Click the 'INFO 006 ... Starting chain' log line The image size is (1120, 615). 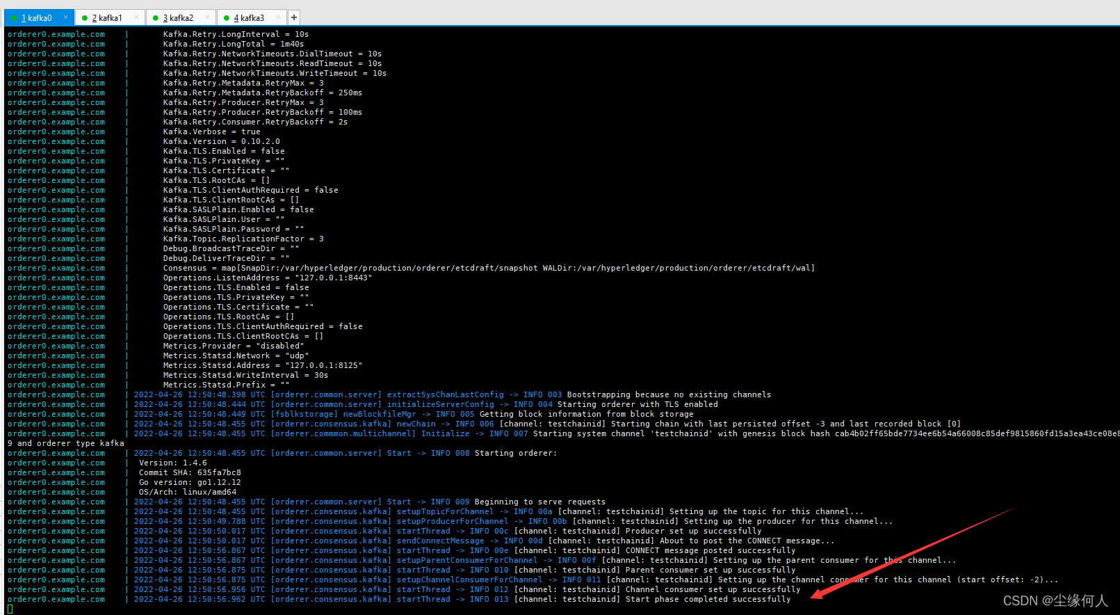point(547,424)
